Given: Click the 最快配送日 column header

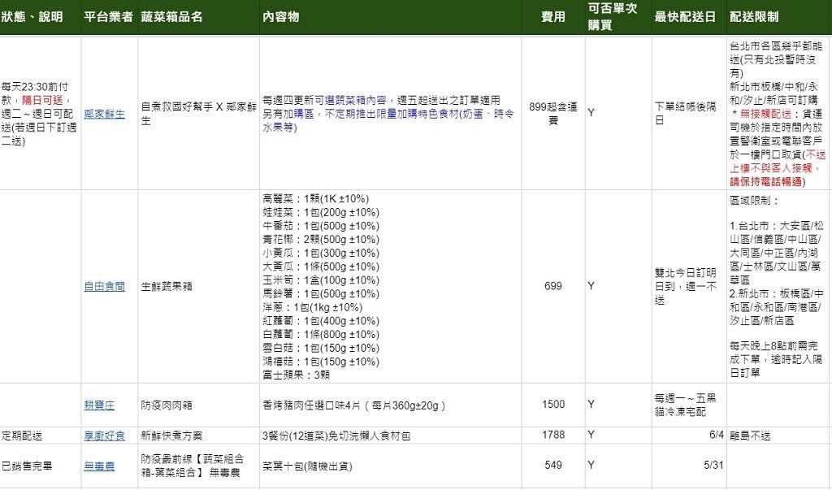Looking at the screenshot, I should point(685,17).
